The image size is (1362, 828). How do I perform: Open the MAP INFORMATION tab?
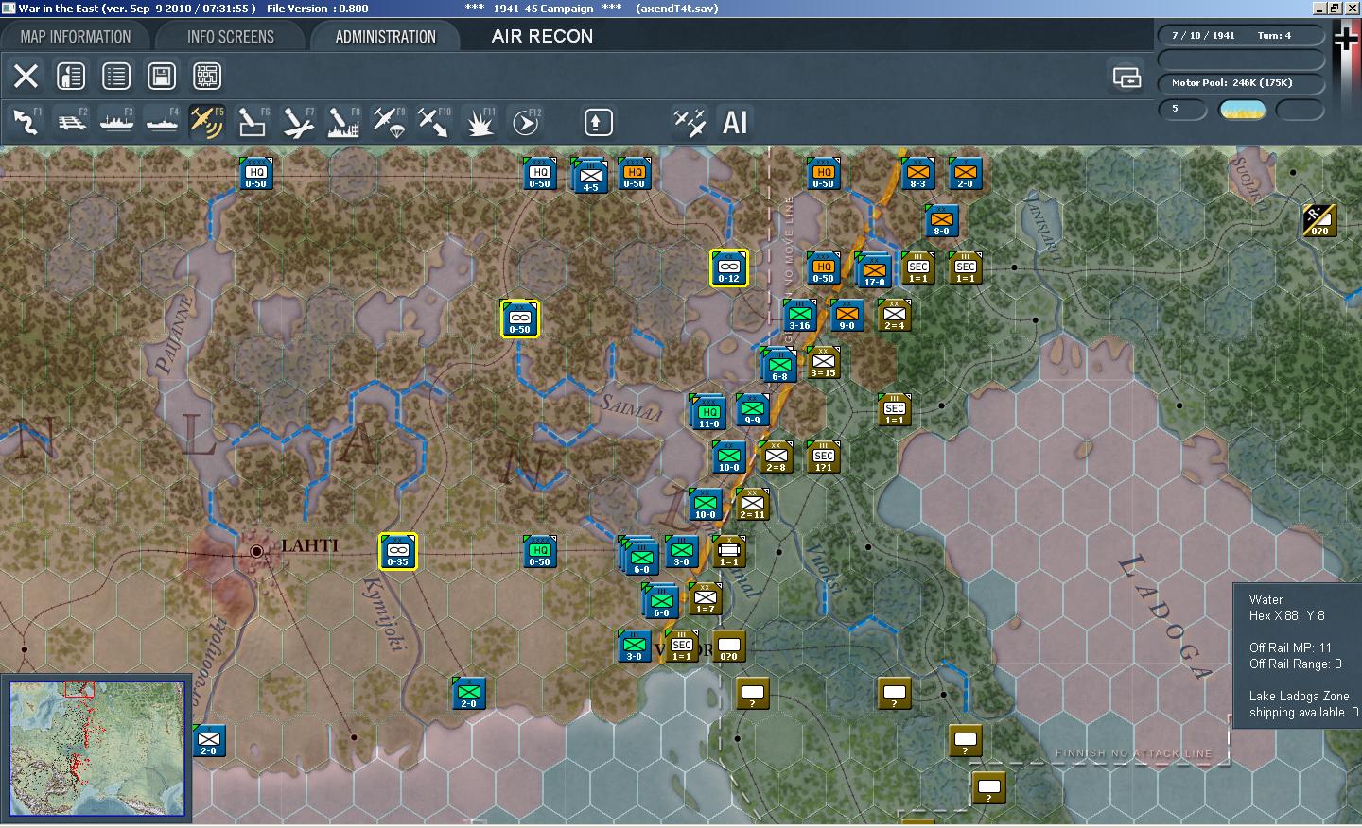click(x=76, y=37)
